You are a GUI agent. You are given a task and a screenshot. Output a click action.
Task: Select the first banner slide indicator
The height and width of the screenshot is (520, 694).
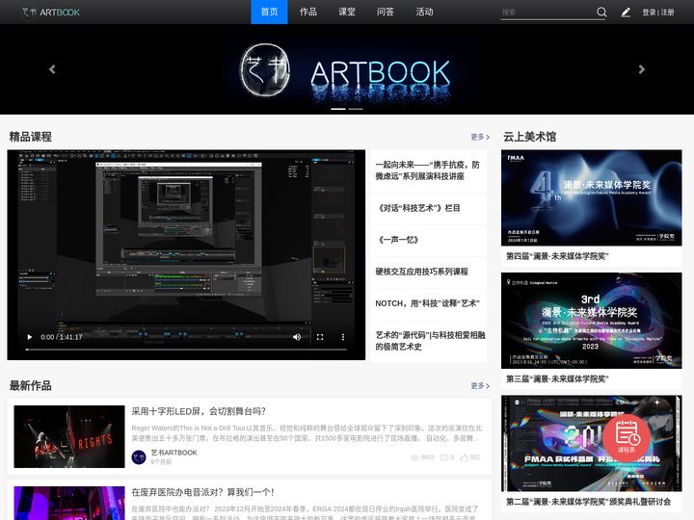[338, 109]
